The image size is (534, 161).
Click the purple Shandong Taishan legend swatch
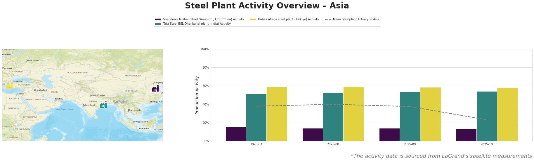point(158,19)
